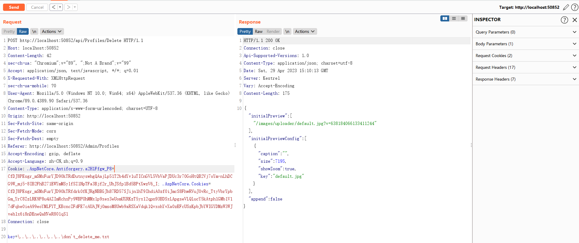Toggle the Response \n non-printable characters button
This screenshot has width=579, height=243.
pyautogui.click(x=287, y=31)
